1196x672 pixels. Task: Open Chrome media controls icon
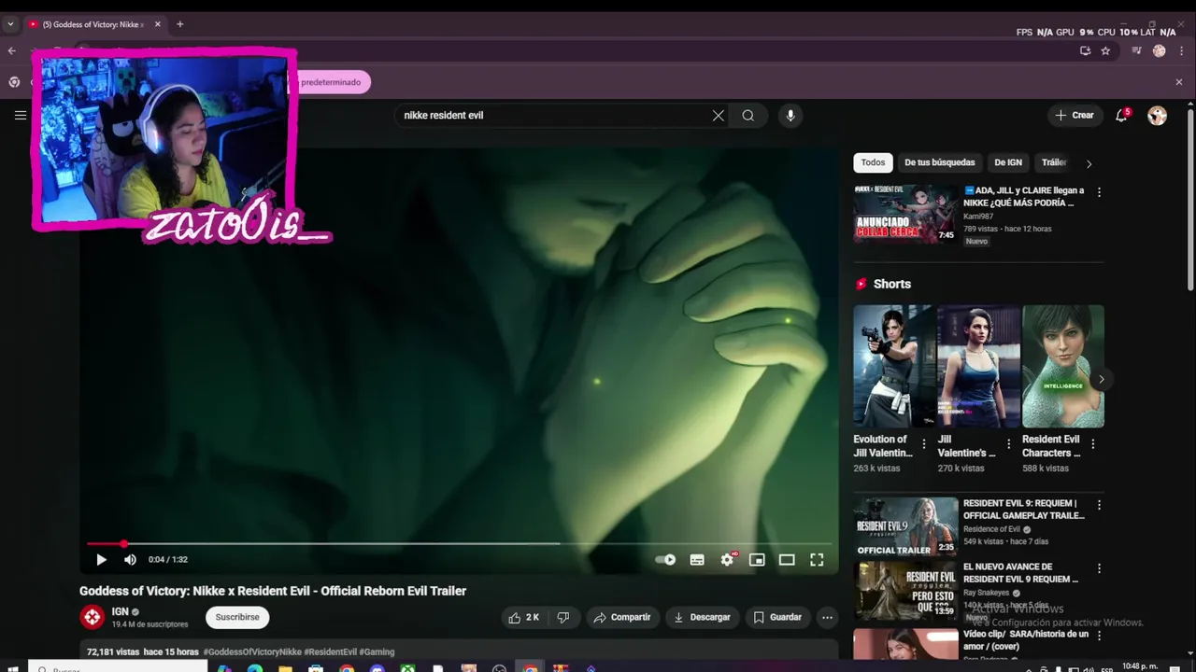[1137, 51]
